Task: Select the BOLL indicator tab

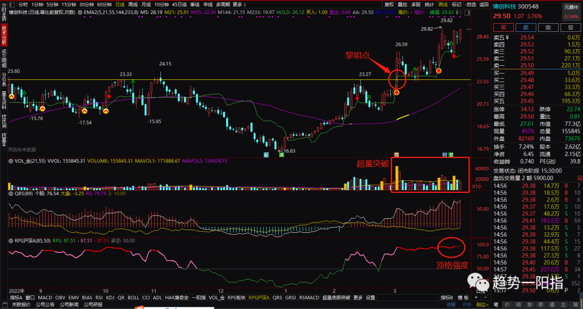Action: point(133,298)
